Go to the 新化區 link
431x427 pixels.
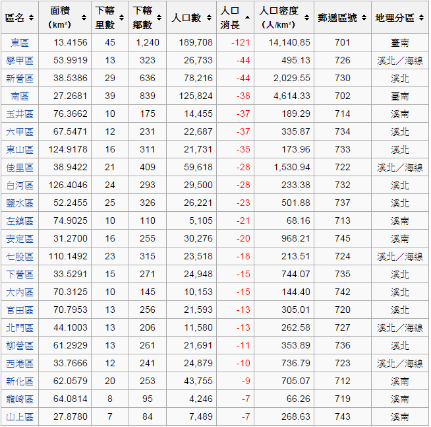[20, 381]
